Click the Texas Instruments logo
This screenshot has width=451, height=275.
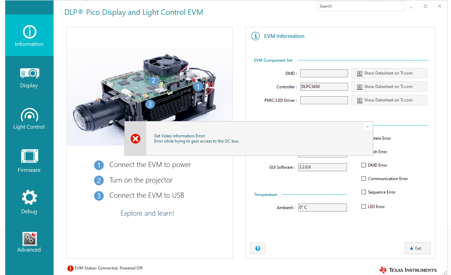(x=408, y=270)
